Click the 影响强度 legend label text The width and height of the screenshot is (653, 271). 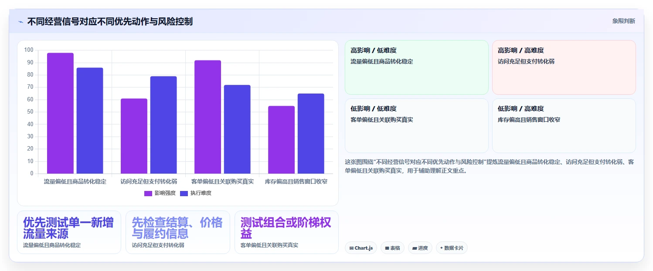tap(165, 193)
